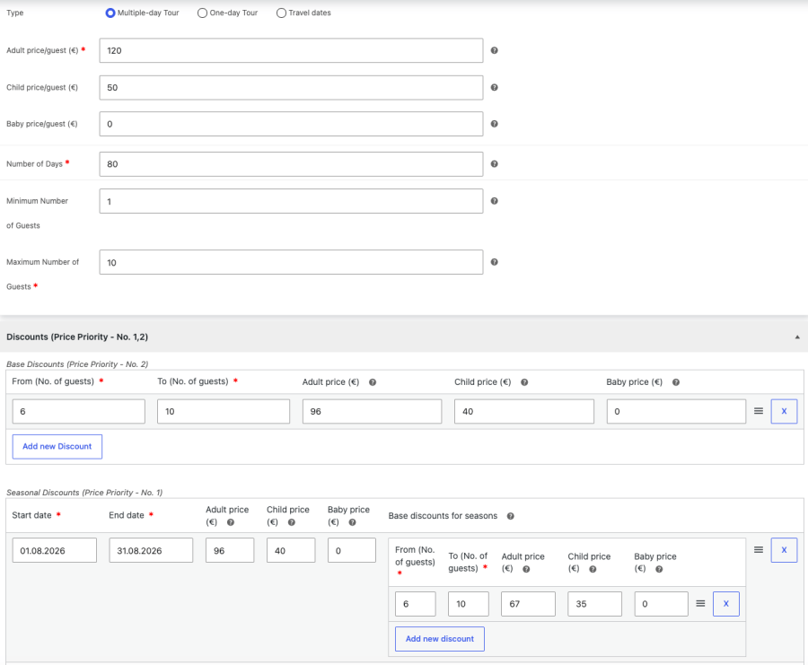Click help icon under Seasonal Adult price header
808x665 pixels.
click(231, 522)
